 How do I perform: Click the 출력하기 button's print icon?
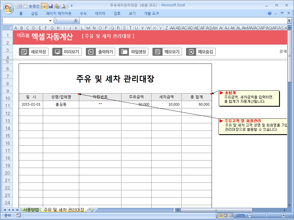click(91, 52)
